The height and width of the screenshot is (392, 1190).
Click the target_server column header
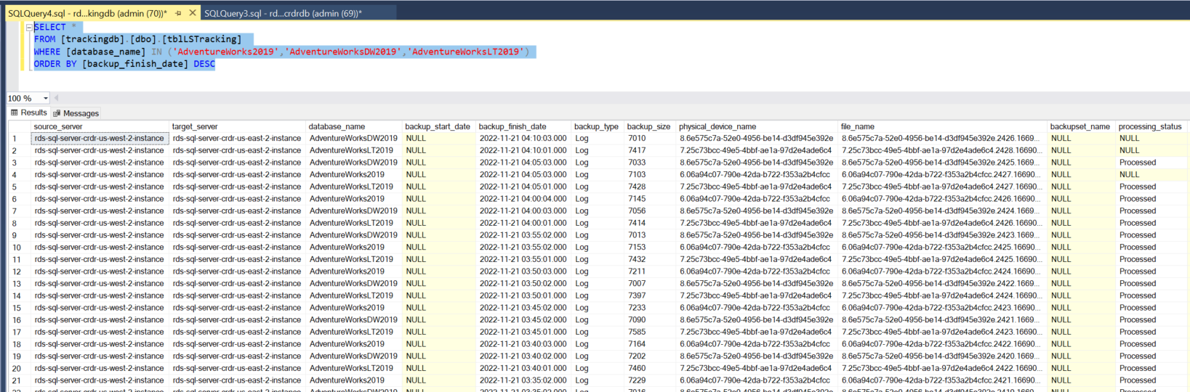coord(238,126)
